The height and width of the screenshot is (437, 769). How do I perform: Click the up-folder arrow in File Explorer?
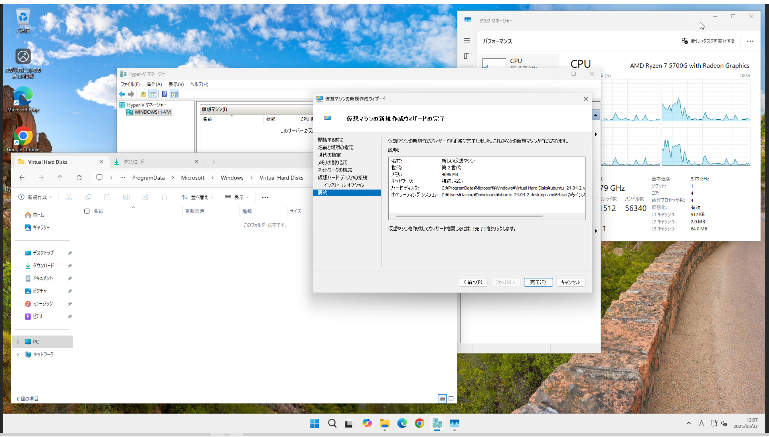[60, 178]
